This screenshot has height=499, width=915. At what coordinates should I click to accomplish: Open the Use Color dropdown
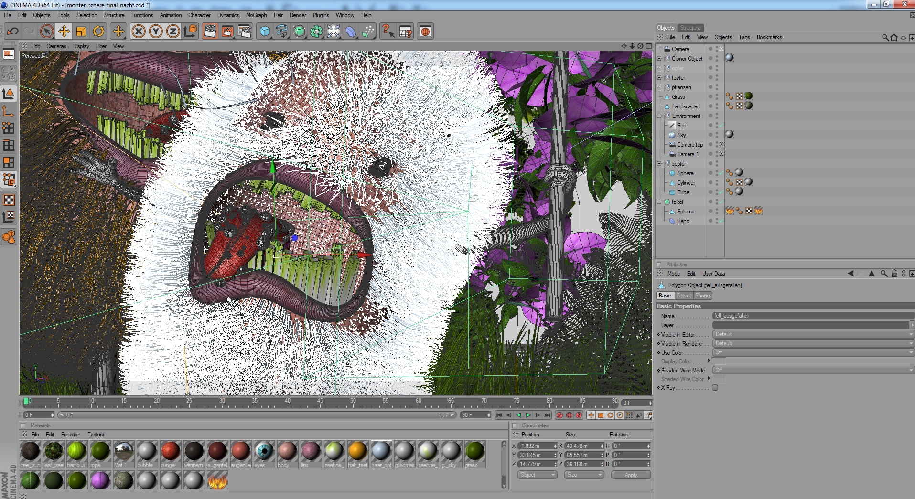pyautogui.click(x=813, y=352)
